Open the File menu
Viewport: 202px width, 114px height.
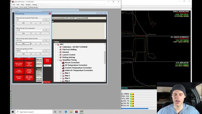[x=14, y=5]
